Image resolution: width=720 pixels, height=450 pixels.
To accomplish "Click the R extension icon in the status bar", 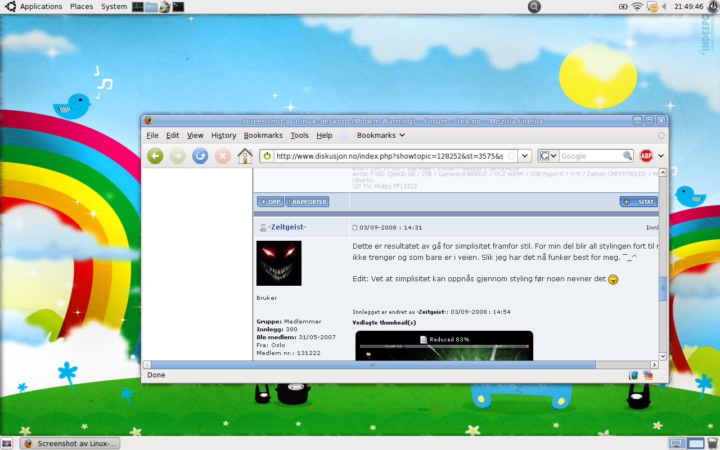I will click(633, 375).
